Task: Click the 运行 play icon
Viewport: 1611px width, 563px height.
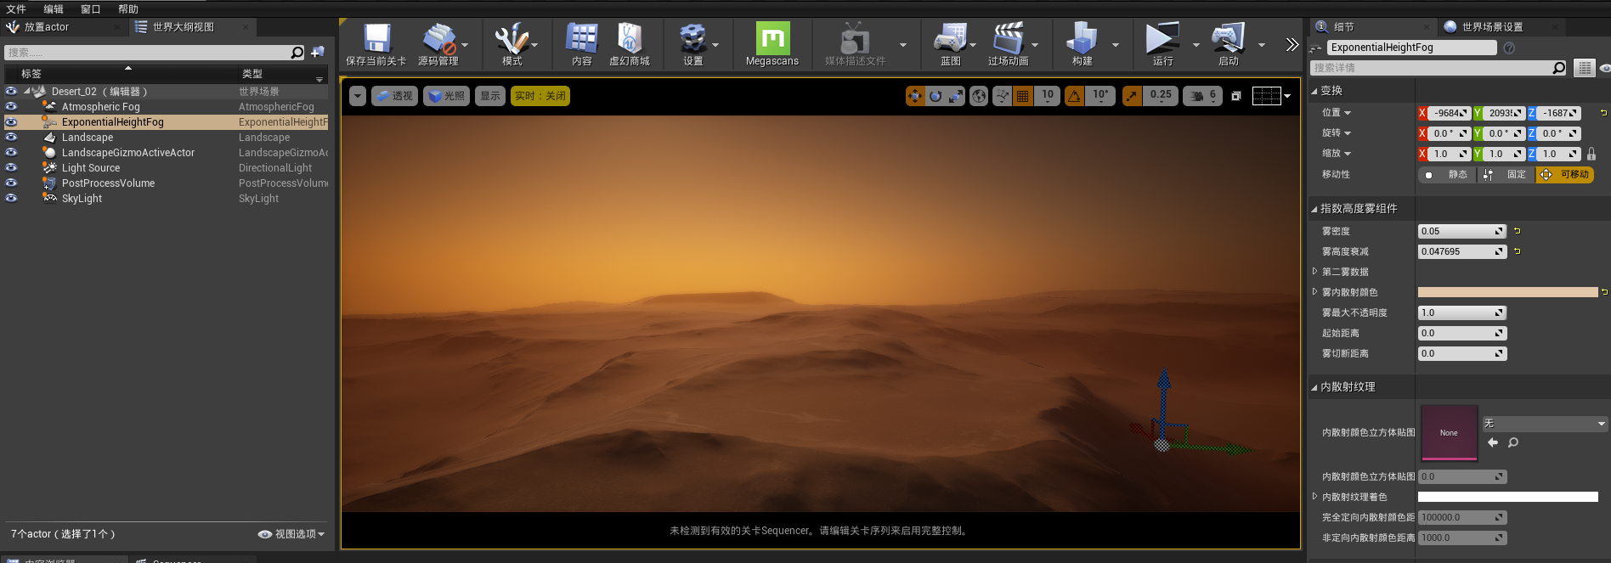Action: click(x=1163, y=38)
